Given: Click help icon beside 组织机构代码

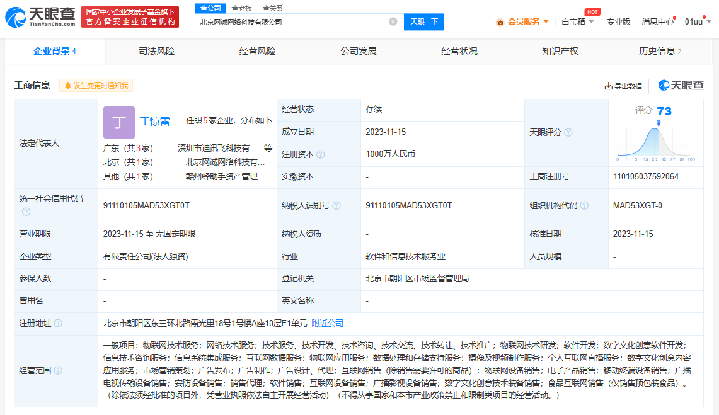Looking at the screenshot, I should click(x=584, y=205).
